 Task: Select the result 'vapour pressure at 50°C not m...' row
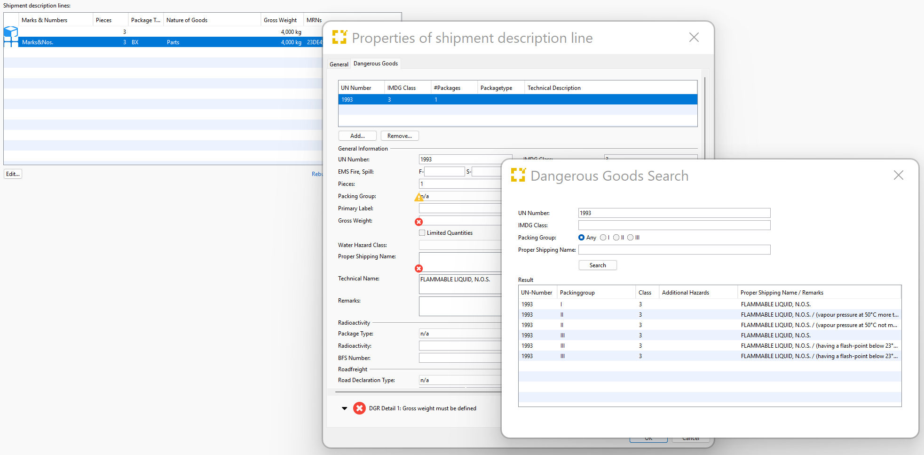[x=710, y=325]
